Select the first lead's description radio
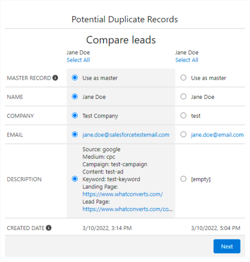250x262 pixels. tap(75, 179)
